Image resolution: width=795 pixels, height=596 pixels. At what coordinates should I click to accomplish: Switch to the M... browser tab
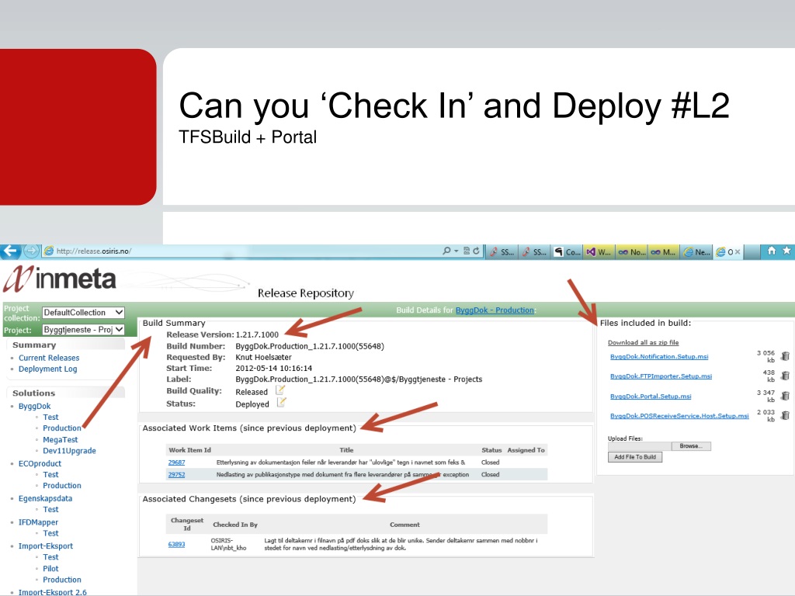point(664,252)
